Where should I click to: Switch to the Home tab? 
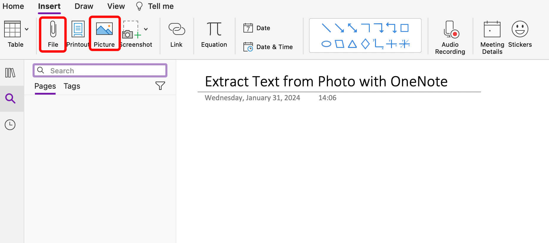click(x=13, y=6)
